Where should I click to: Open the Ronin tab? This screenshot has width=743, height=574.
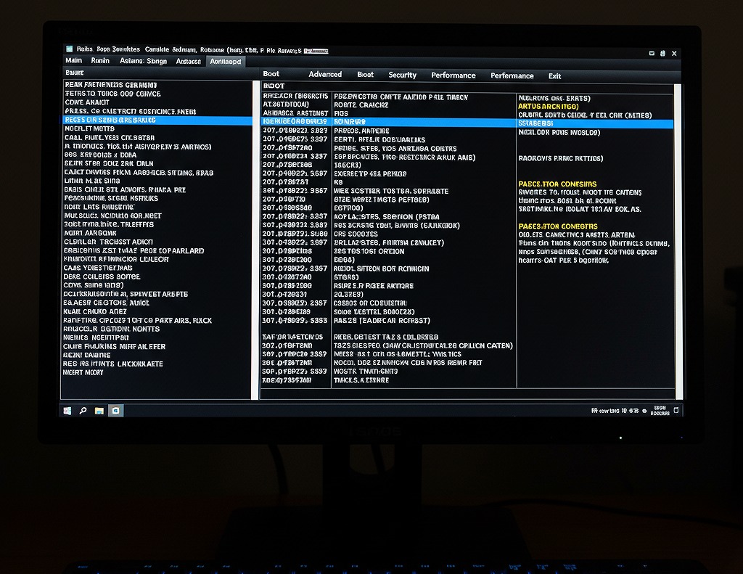(x=101, y=61)
